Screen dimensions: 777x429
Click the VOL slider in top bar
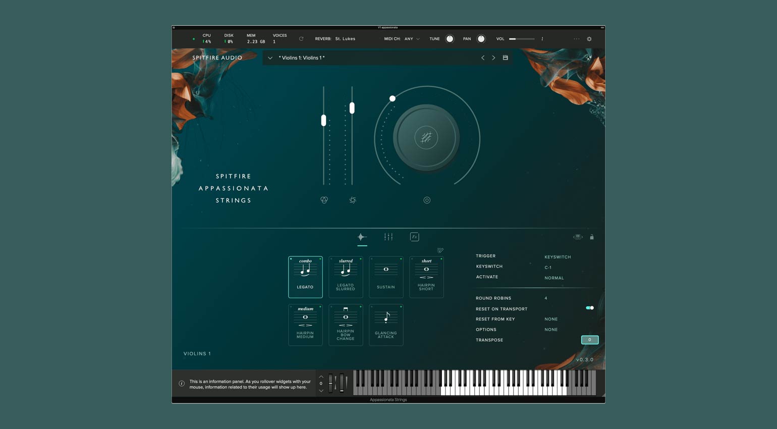click(x=522, y=39)
